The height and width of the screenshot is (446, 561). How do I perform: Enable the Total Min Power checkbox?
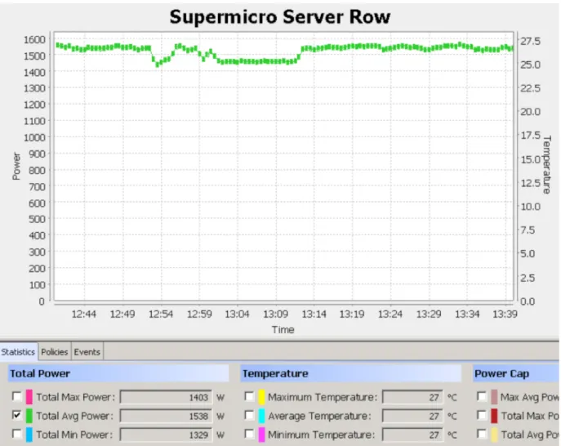coord(17,434)
